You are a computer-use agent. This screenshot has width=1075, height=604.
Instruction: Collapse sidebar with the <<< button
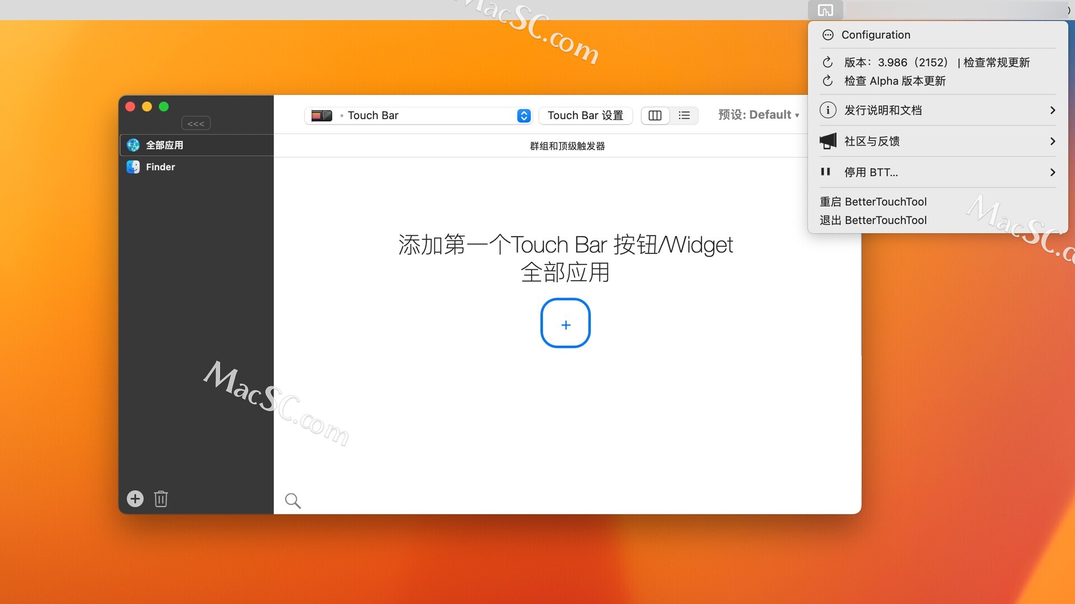coord(196,123)
